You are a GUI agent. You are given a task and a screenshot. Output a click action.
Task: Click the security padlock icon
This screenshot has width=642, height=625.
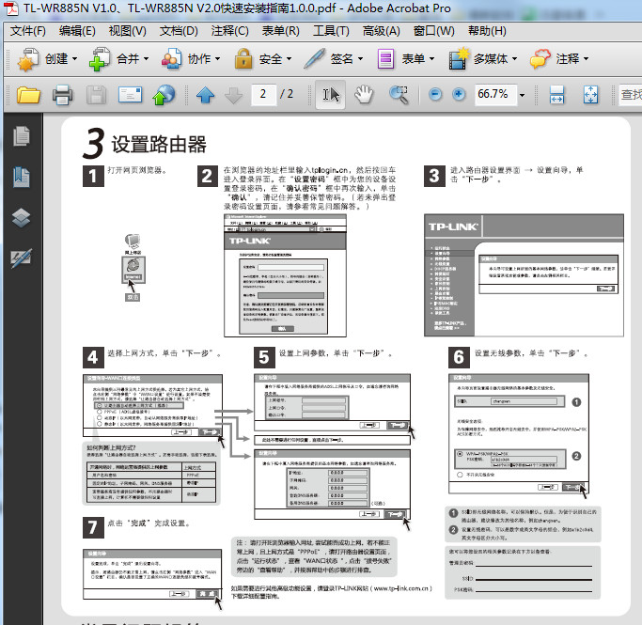(x=243, y=58)
